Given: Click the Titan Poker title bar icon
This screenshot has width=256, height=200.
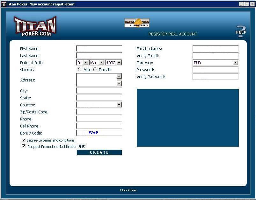Looking at the screenshot, I should 3,4.
